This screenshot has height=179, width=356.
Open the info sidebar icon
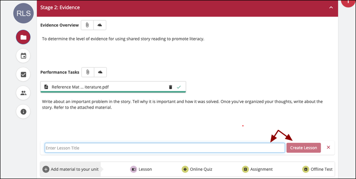[23, 112]
